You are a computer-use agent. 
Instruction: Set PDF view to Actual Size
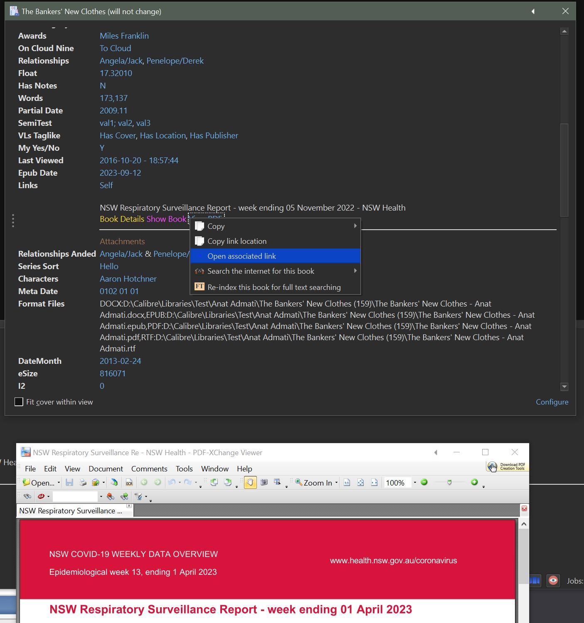click(347, 482)
